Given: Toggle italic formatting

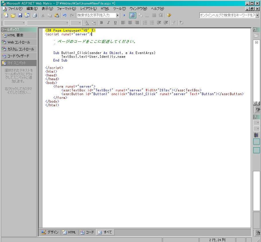Looking at the screenshot, I should 108,23.
